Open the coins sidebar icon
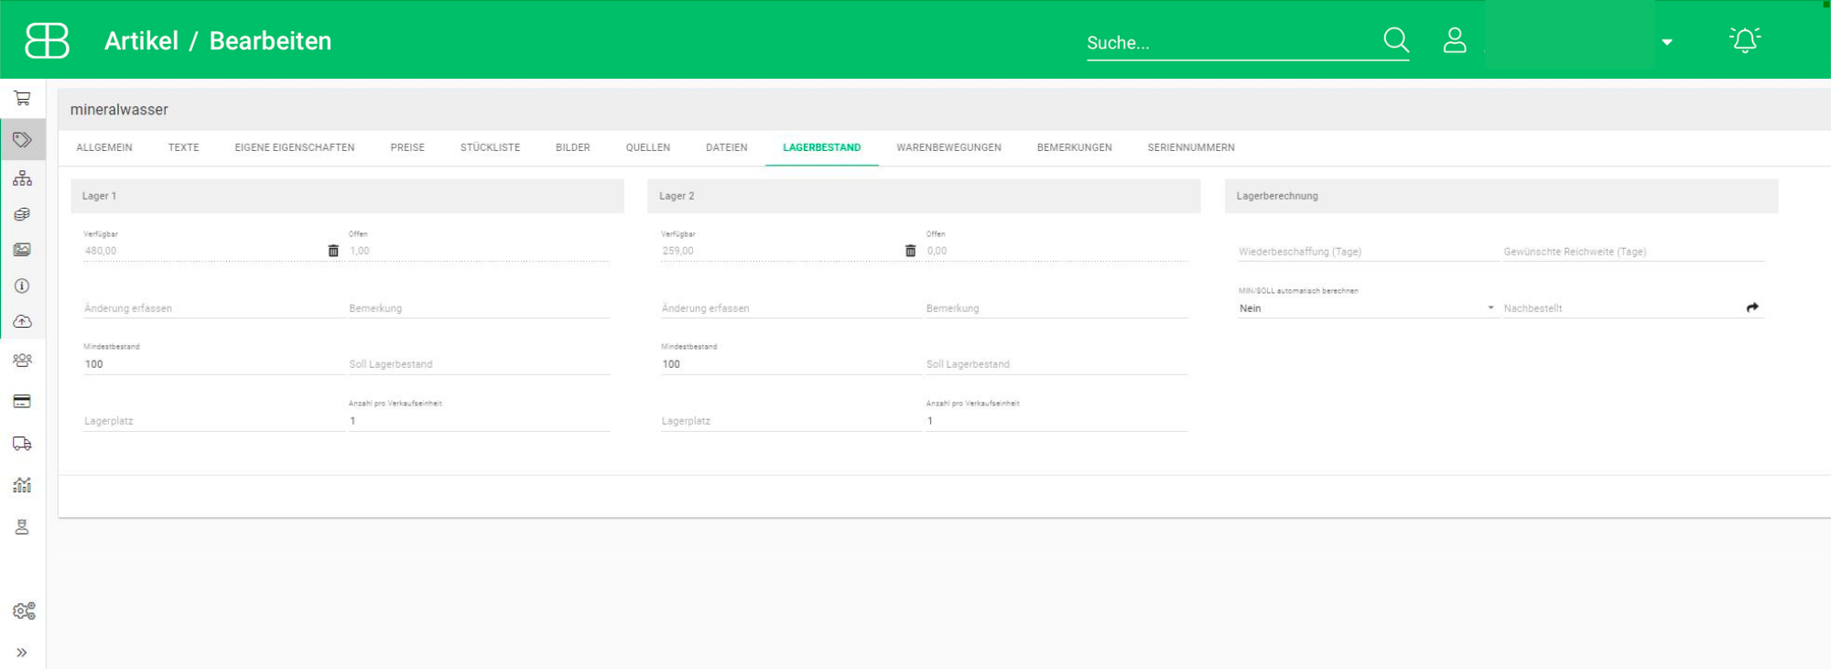The image size is (1831, 669). [23, 214]
